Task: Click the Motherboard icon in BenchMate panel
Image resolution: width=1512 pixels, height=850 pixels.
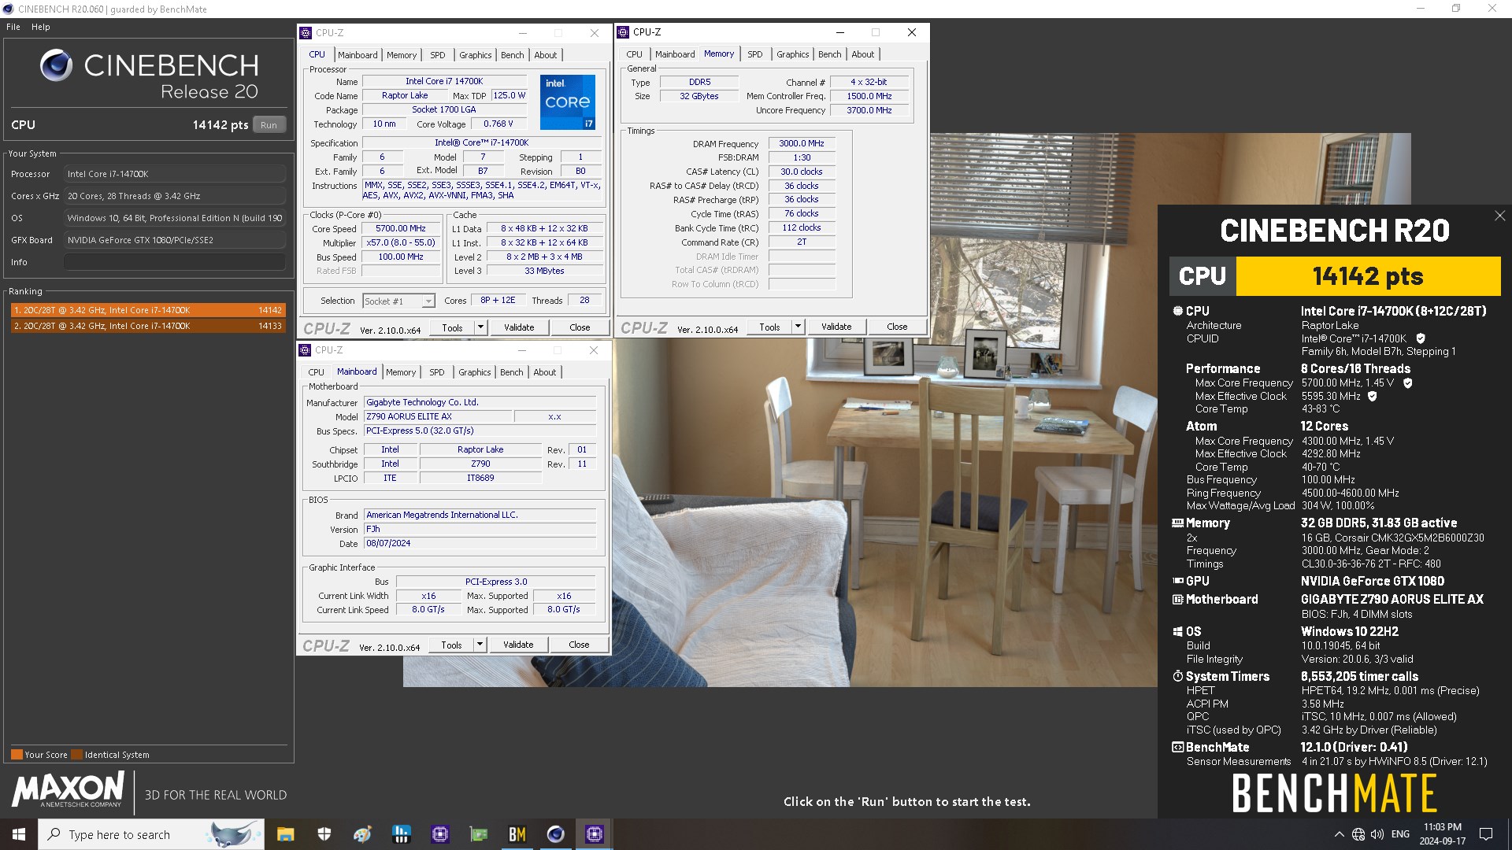Action: 1177,599
